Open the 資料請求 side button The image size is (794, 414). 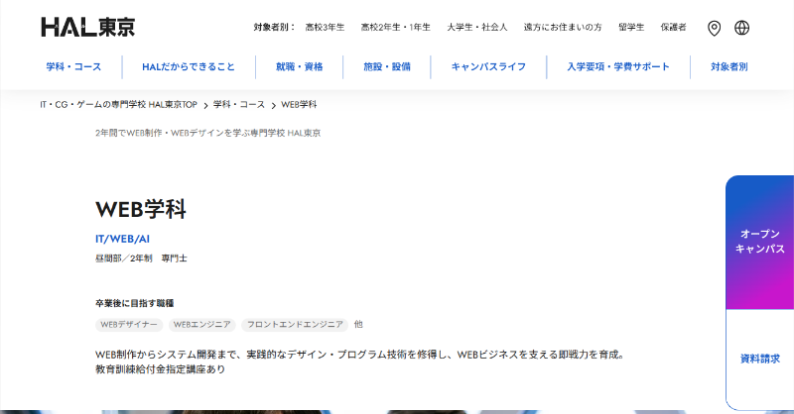759,359
